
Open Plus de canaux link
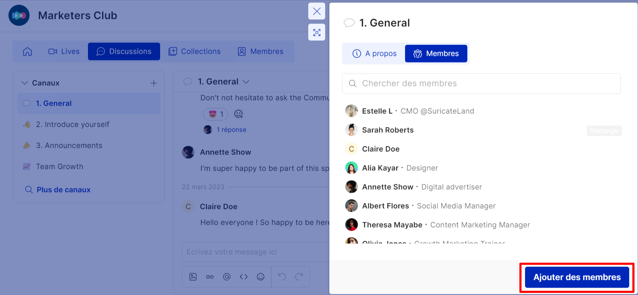63,190
